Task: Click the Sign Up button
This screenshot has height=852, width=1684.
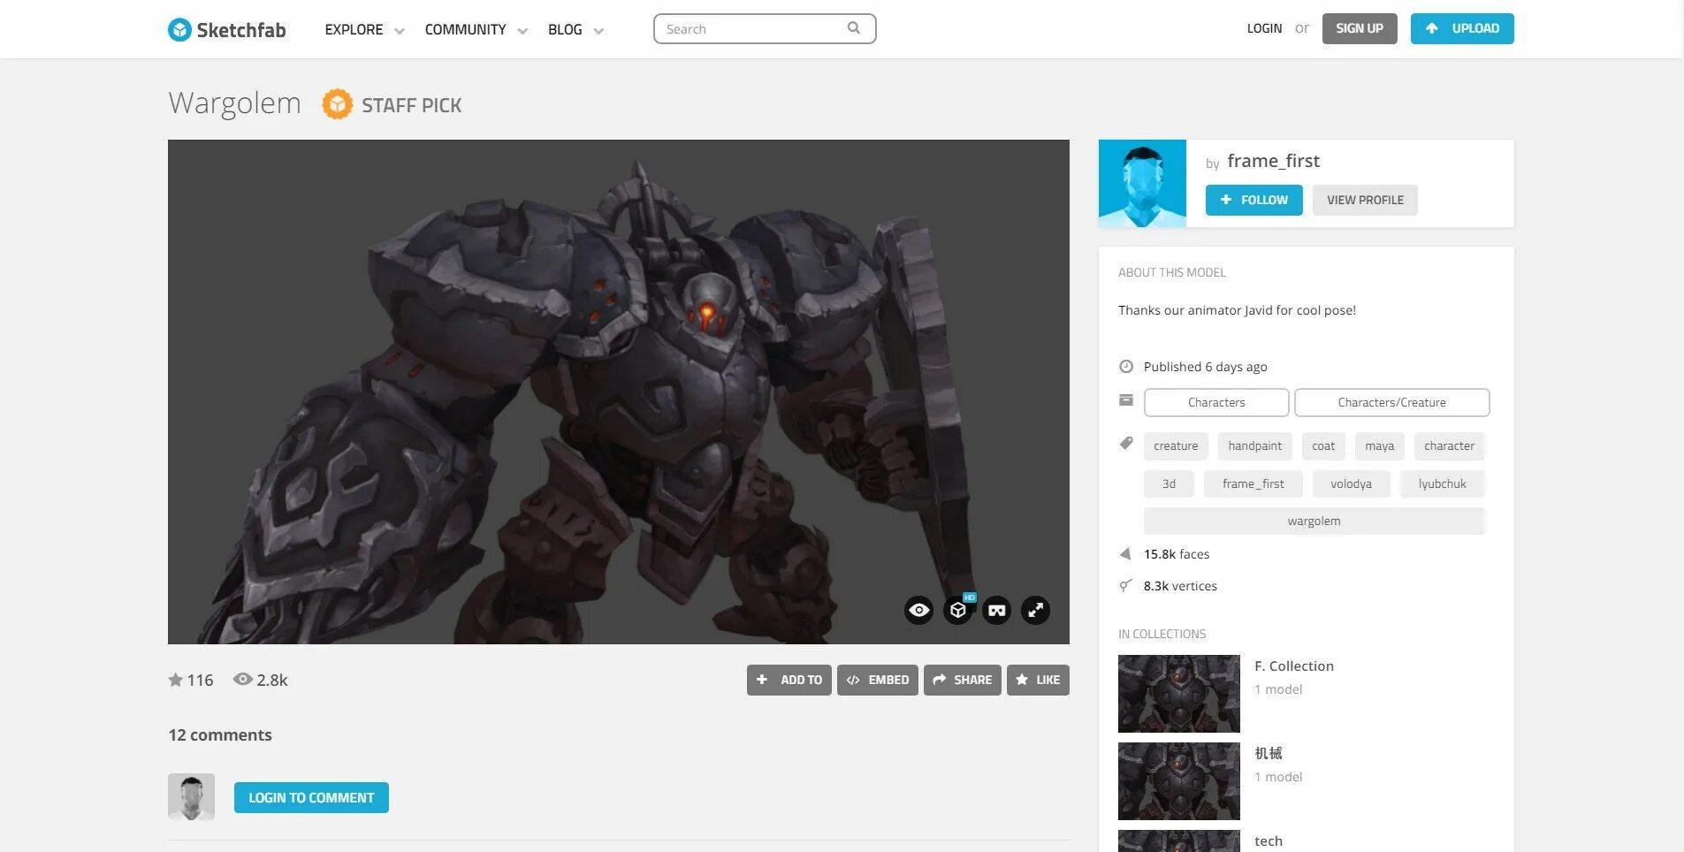Action: 1360,28
